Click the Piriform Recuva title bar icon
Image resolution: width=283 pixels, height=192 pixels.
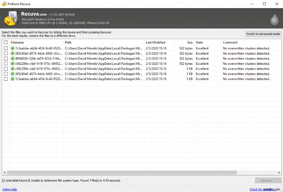click(x=4, y=4)
